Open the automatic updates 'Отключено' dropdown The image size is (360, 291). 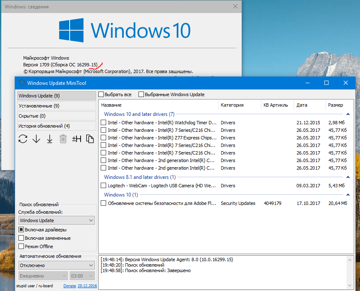(57, 265)
